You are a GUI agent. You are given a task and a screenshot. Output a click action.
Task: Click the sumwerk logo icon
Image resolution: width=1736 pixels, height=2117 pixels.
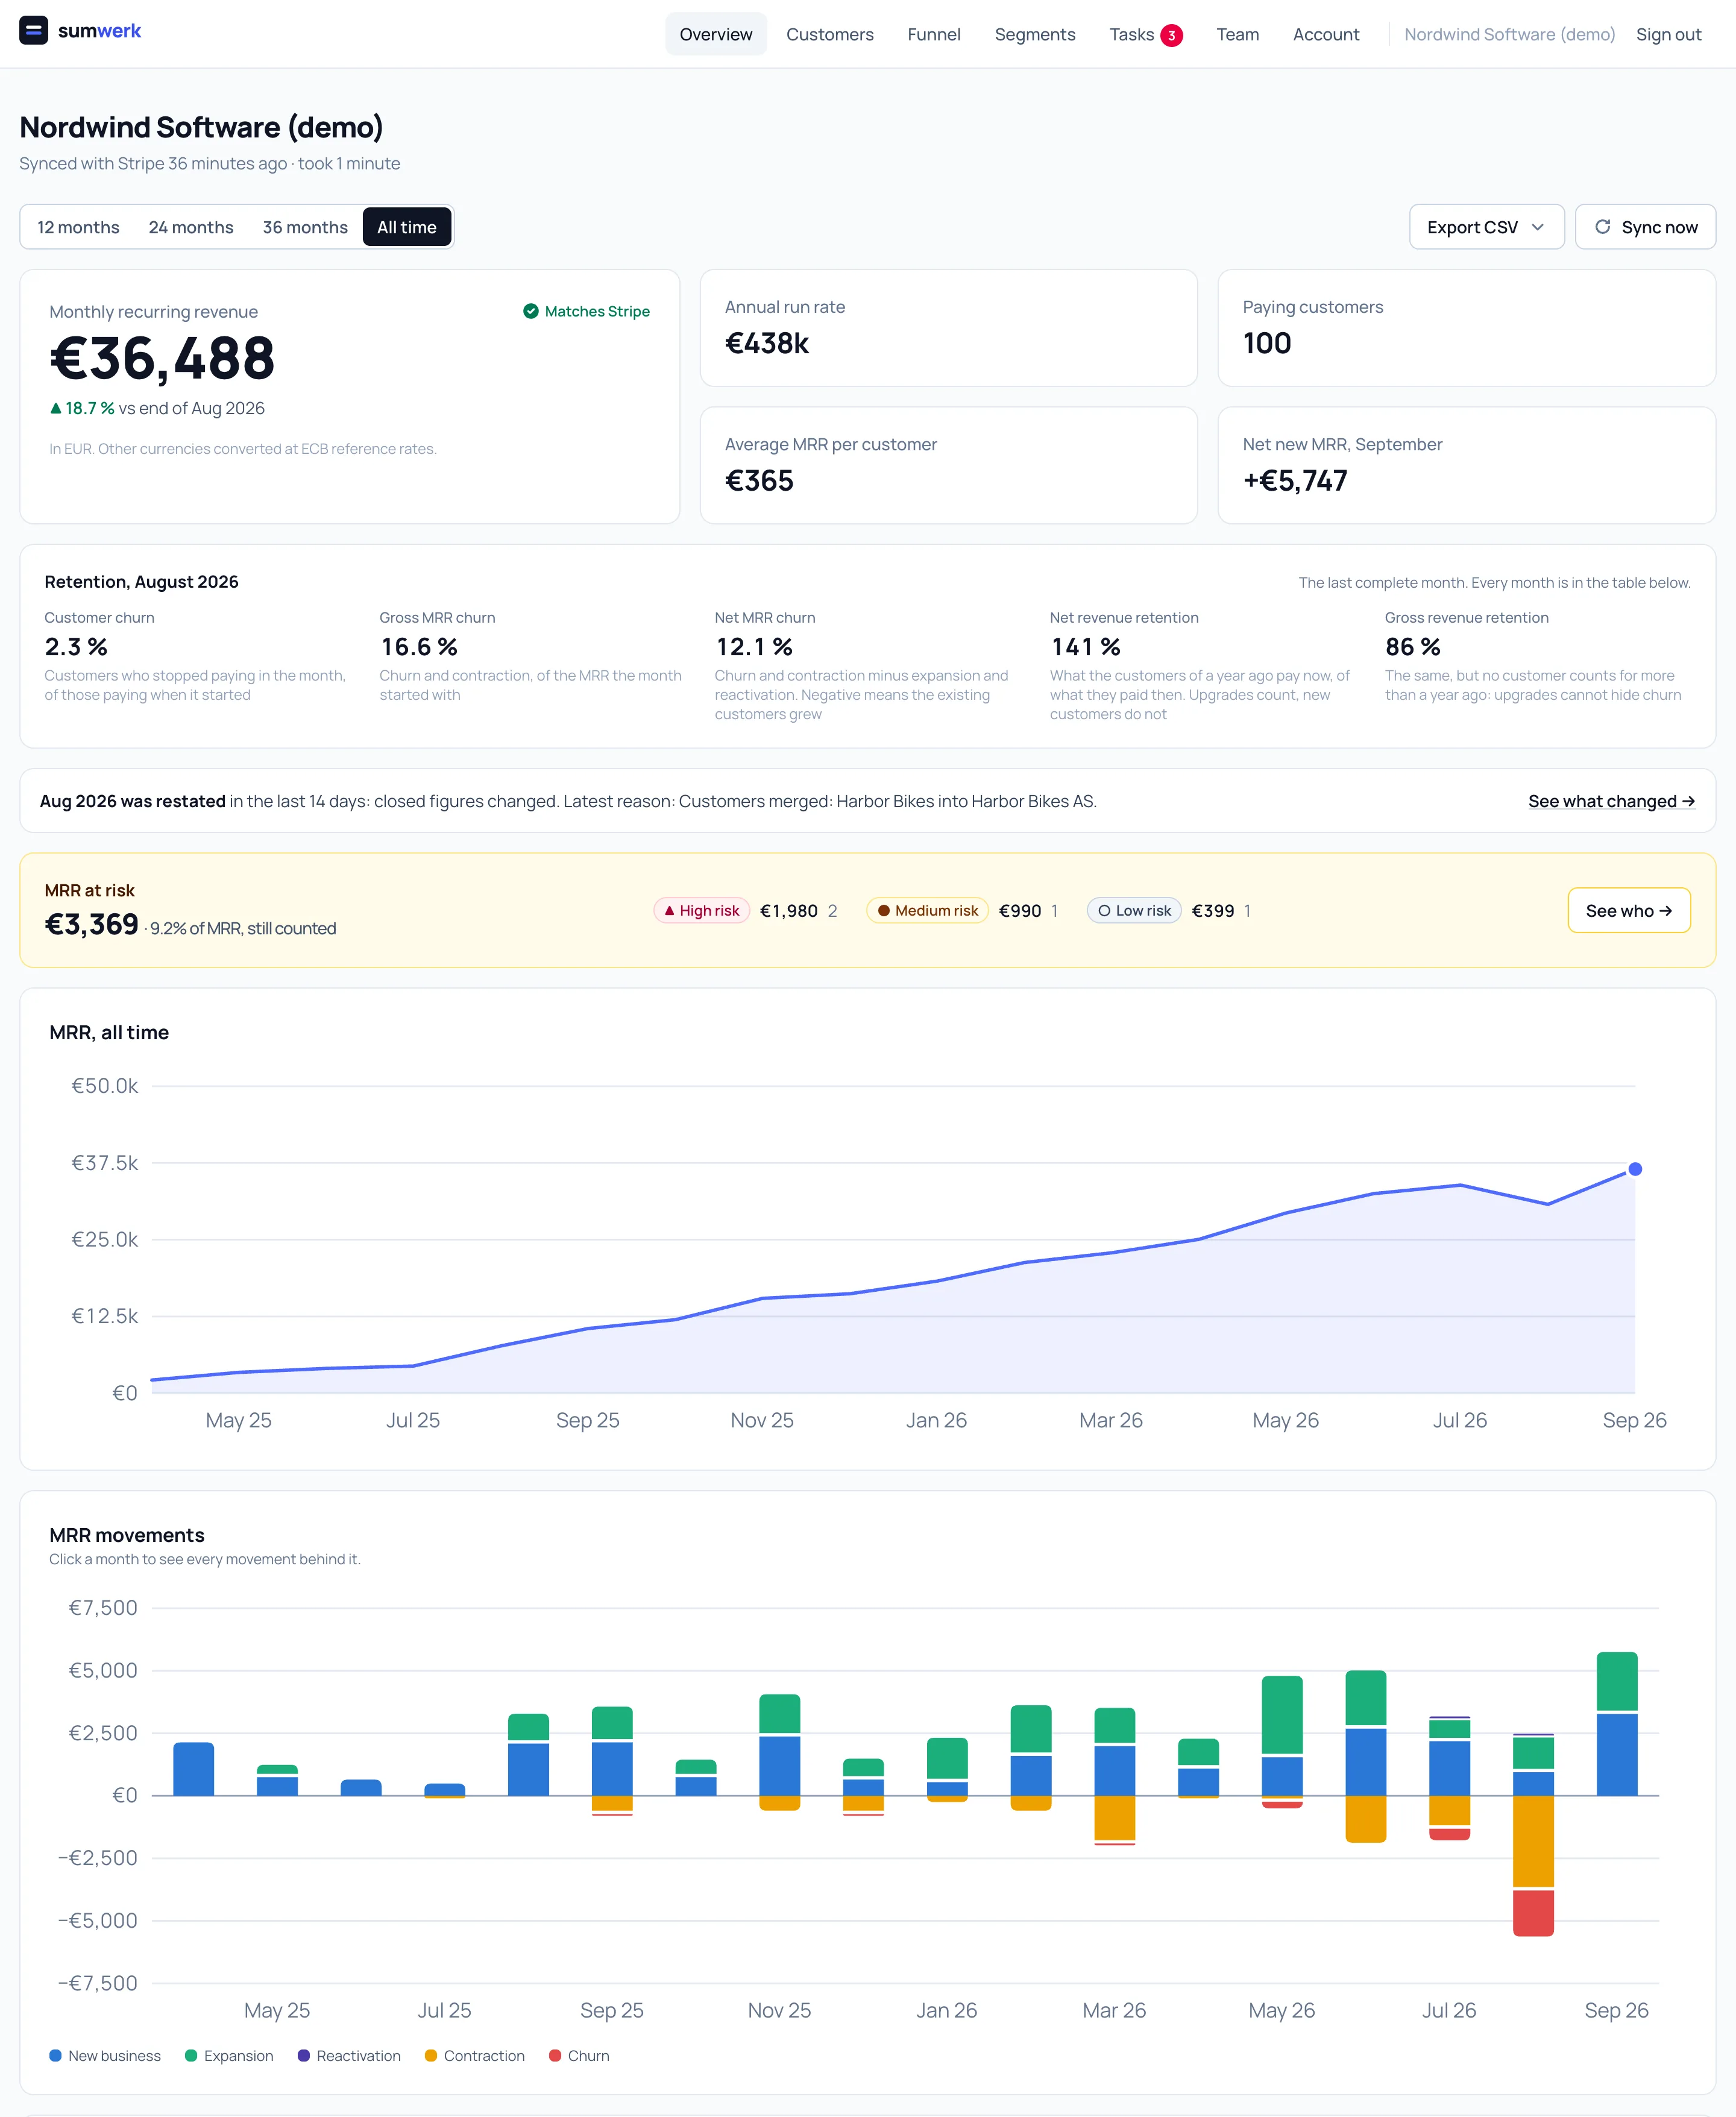[x=33, y=30]
